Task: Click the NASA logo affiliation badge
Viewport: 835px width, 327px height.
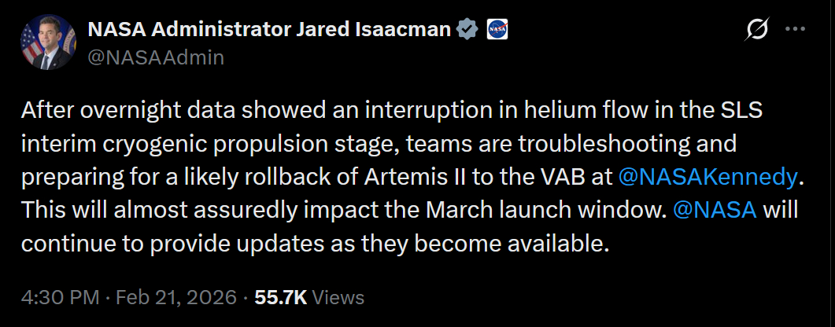Action: click(x=497, y=30)
